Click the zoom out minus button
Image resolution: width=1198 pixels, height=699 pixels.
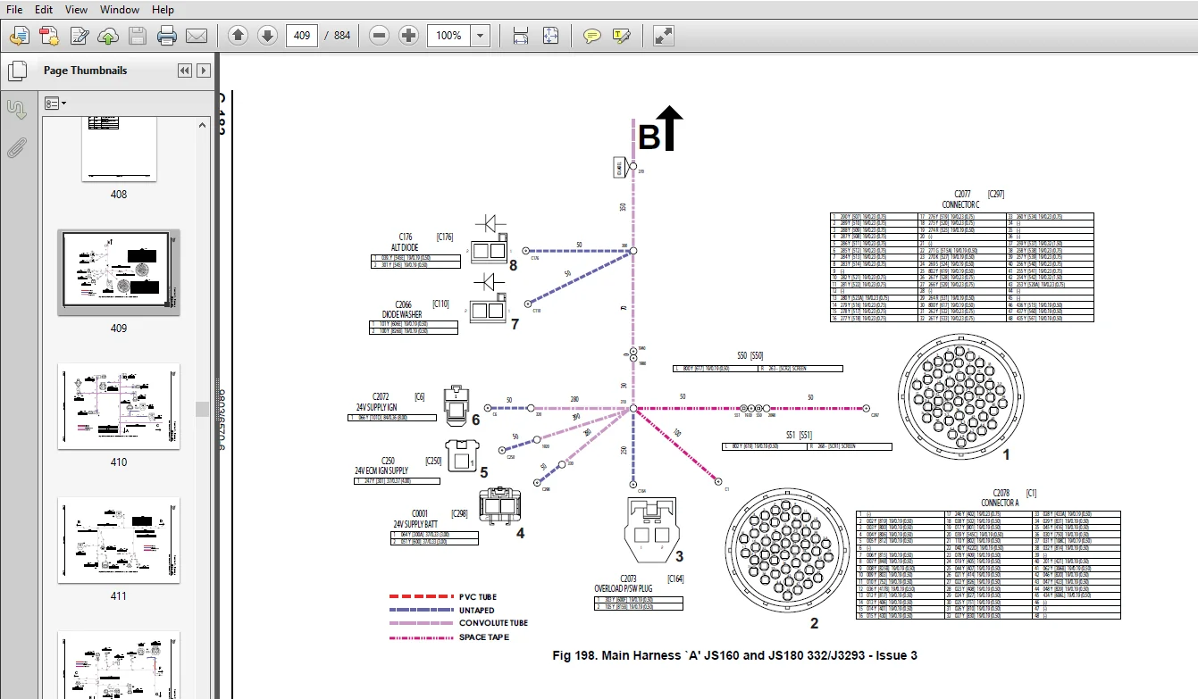(x=379, y=36)
